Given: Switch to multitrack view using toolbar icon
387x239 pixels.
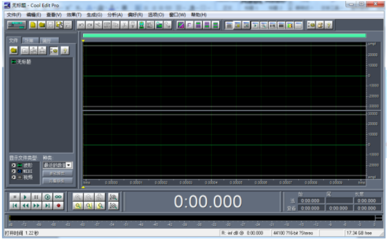Looking at the screenshot, I should pos(16,25).
